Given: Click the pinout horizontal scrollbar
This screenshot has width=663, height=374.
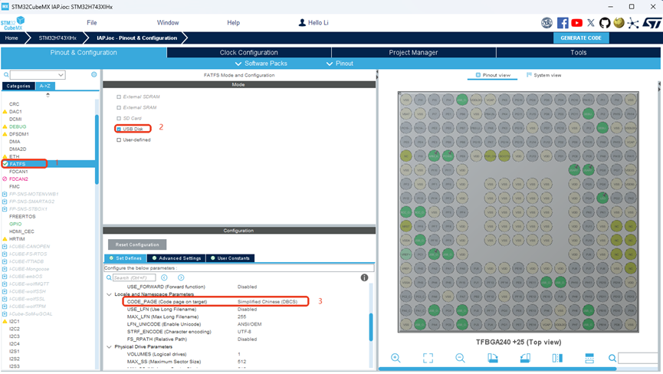Looking at the screenshot, I should tap(497, 369).
